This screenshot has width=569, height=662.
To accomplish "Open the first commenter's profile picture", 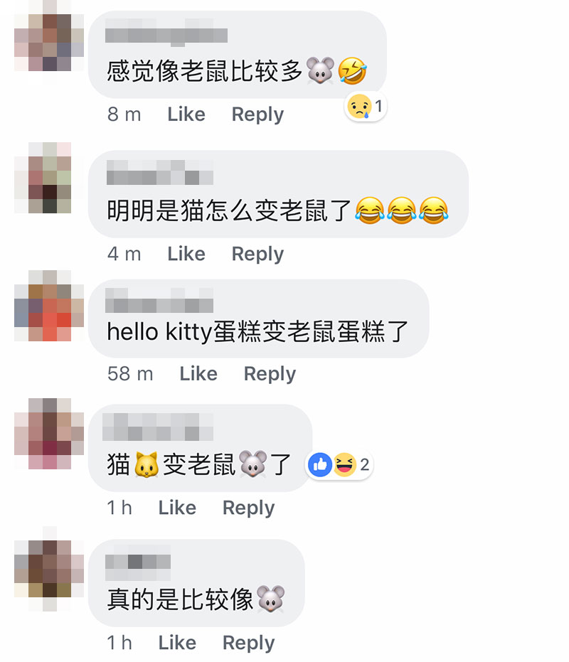I will [49, 42].
